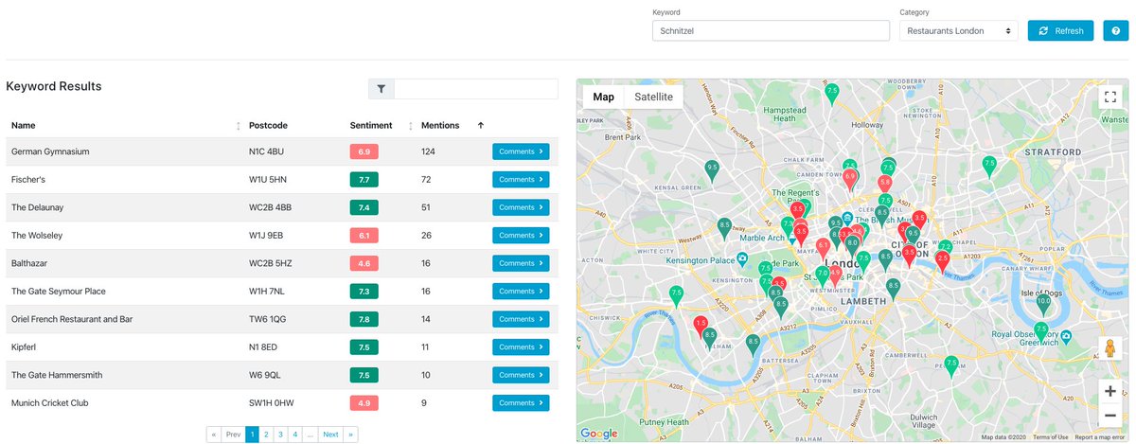Screen dimensions: 1136x444
Task: Click the filter funnel icon above the results
Action: 381,89
